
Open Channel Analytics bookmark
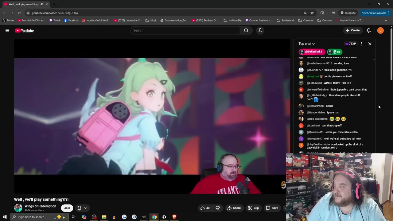pos(258,21)
